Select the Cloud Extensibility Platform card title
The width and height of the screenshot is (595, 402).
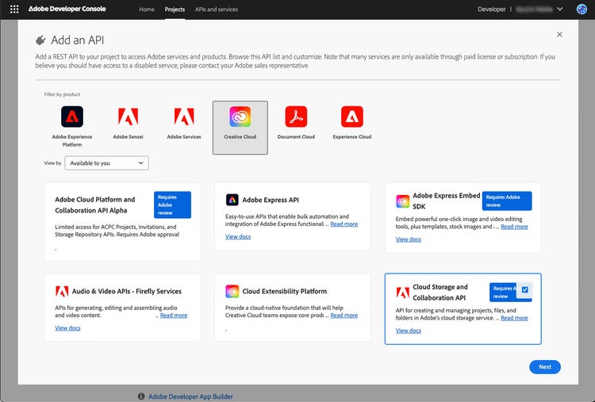(x=285, y=291)
